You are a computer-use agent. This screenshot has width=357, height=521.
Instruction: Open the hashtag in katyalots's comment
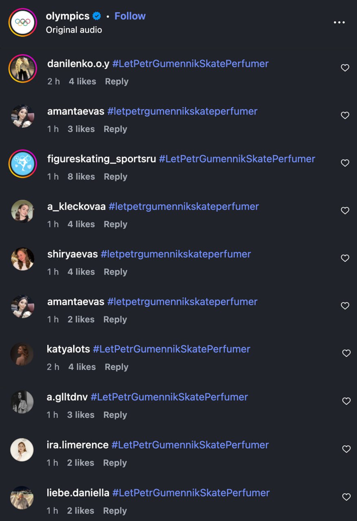(x=171, y=349)
